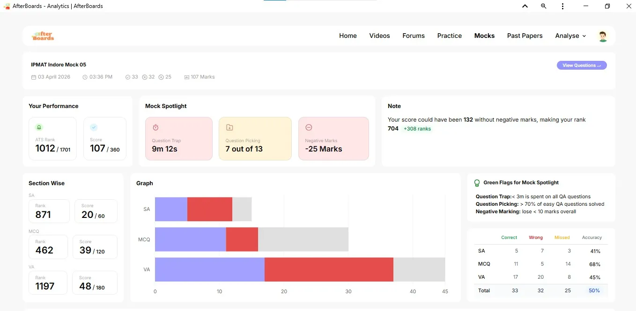Click the 68% accuracy value for MCQ
This screenshot has height=311, width=636.
[595, 264]
